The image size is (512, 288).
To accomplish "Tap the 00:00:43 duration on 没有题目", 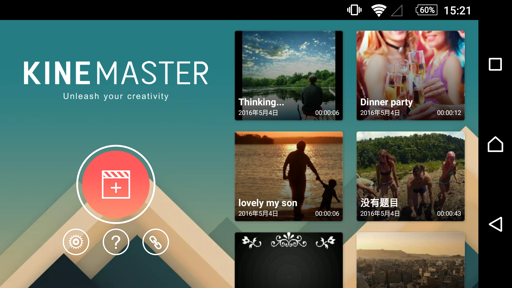I will [449, 214].
